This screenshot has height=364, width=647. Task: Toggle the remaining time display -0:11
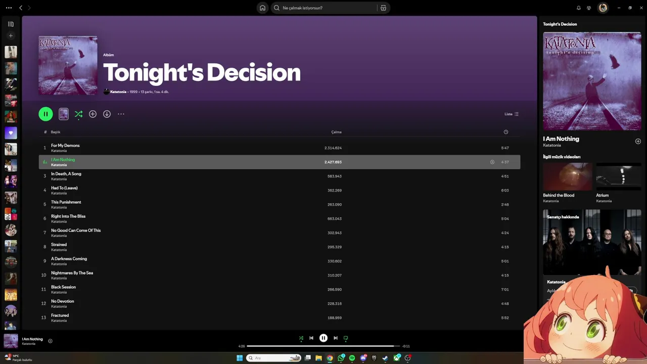coord(406,346)
